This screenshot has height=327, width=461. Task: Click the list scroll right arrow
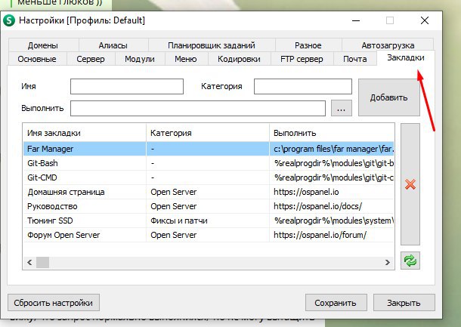point(388,262)
